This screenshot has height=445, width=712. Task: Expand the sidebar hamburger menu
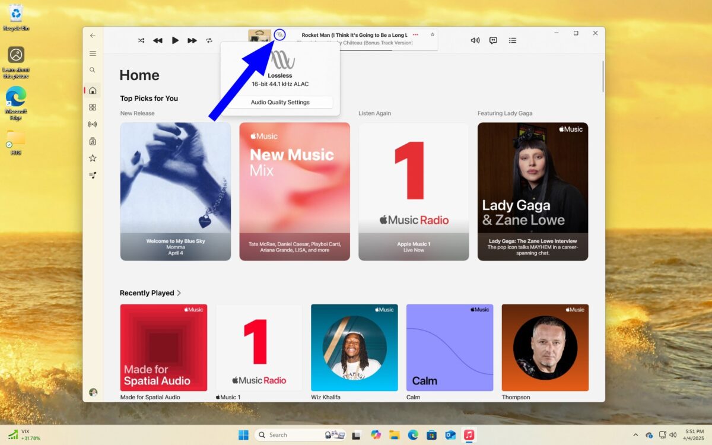(x=93, y=53)
